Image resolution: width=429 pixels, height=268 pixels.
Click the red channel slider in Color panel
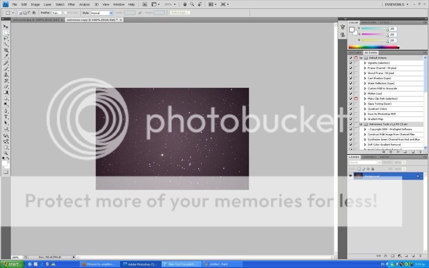[375, 28]
